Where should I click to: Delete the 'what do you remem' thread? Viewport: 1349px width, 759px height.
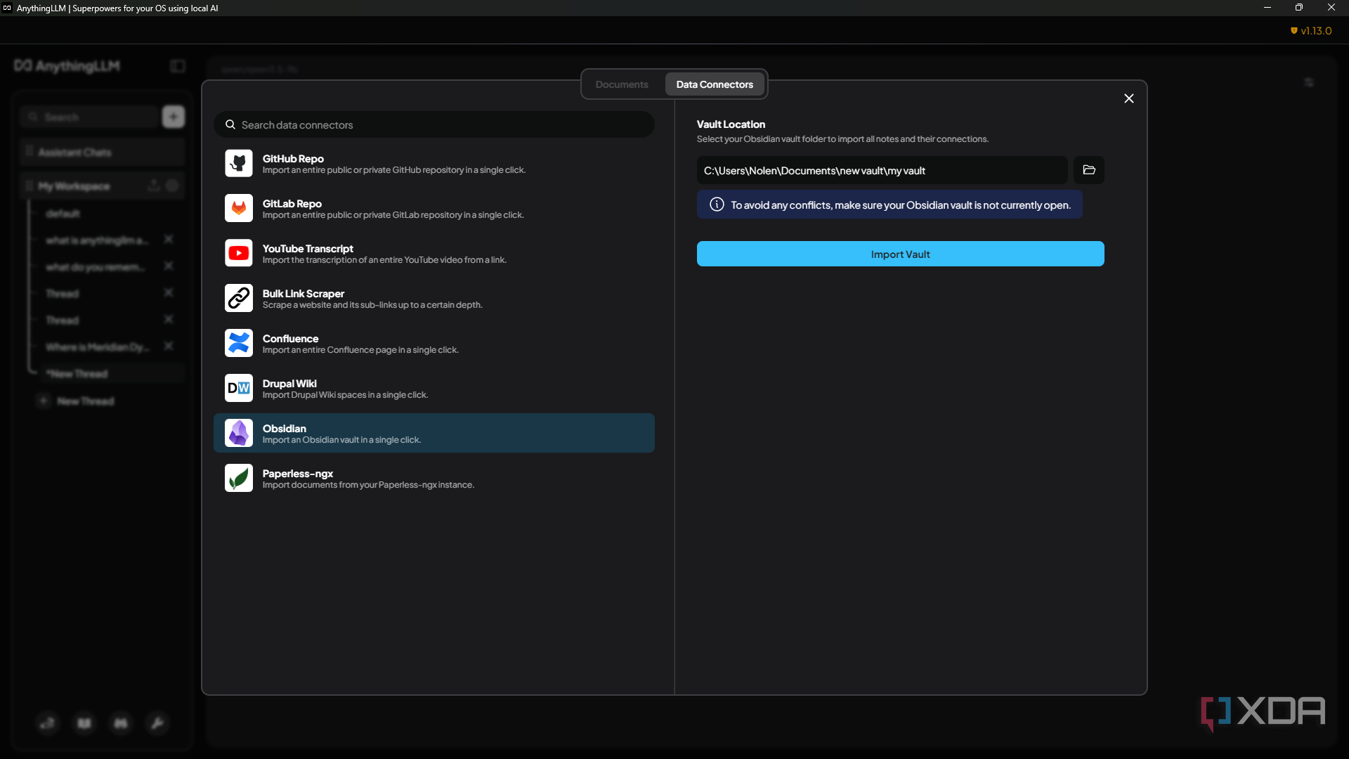(x=169, y=266)
